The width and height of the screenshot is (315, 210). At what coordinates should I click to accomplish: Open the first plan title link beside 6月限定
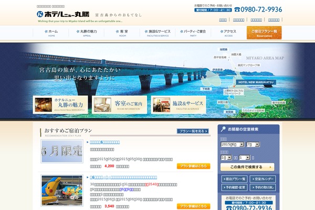click(104, 142)
